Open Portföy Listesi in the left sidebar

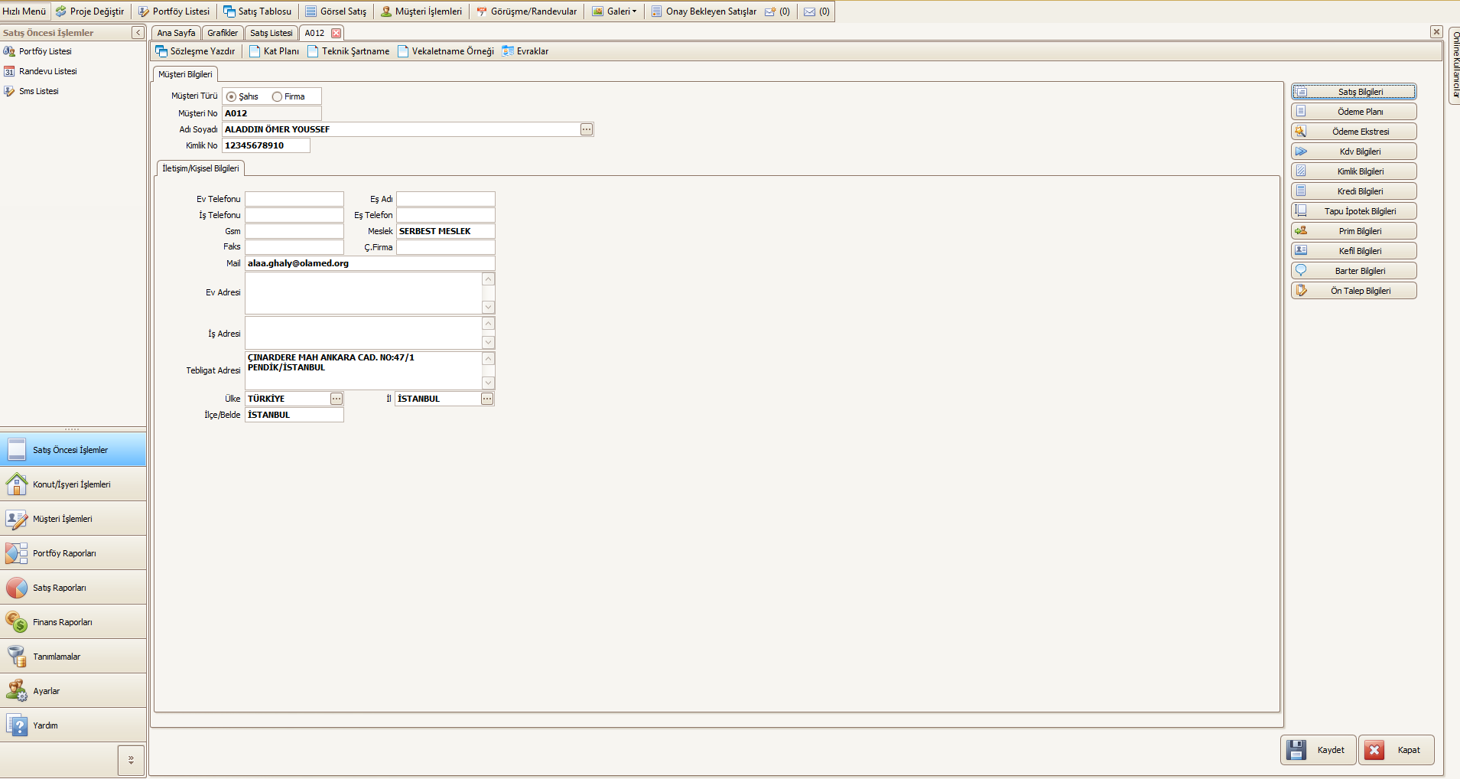(x=45, y=51)
